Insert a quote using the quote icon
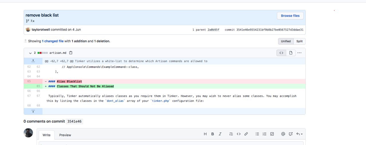 coord(231,134)
